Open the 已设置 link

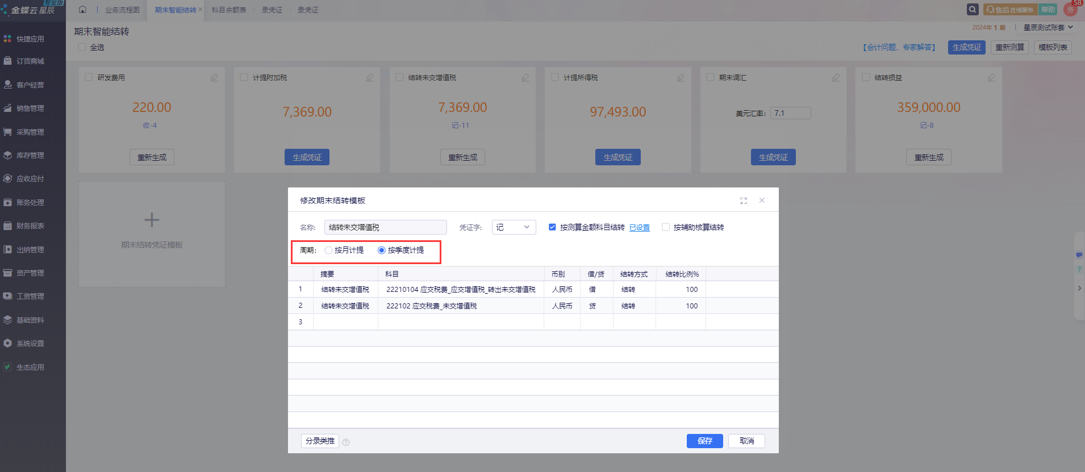click(640, 228)
